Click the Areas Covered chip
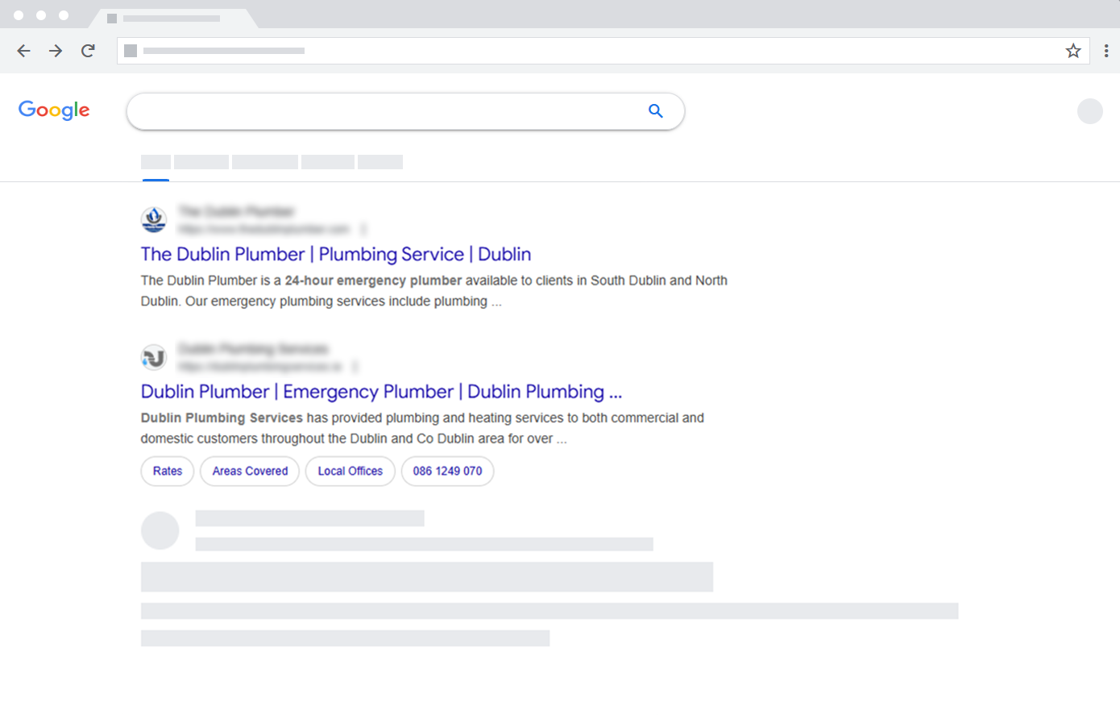 [250, 471]
